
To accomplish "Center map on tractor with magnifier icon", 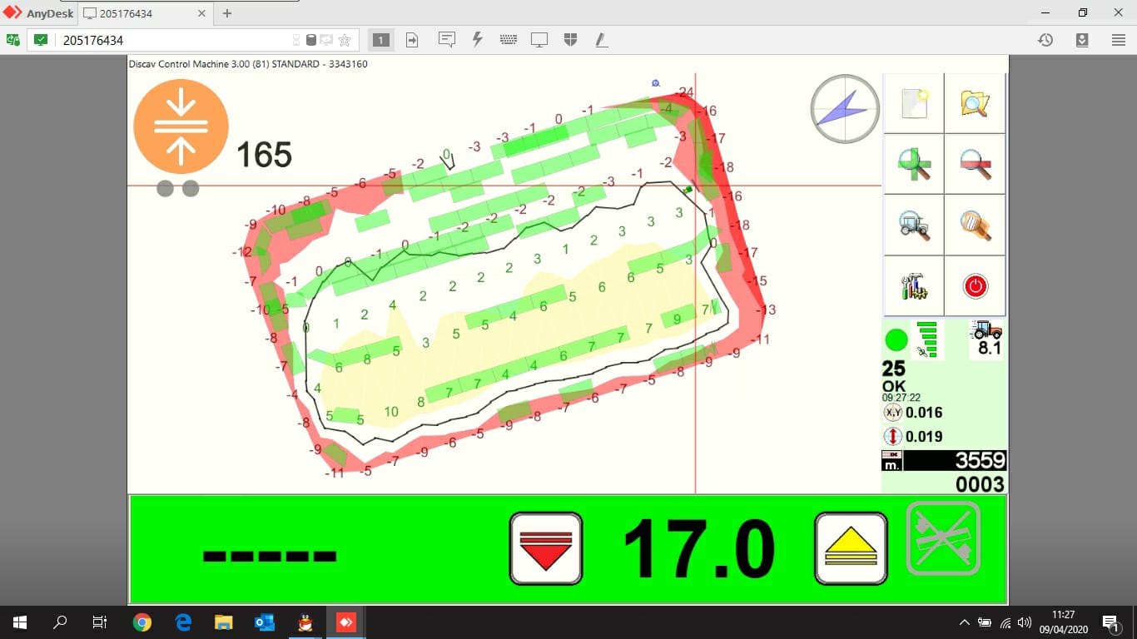I will click(914, 225).
